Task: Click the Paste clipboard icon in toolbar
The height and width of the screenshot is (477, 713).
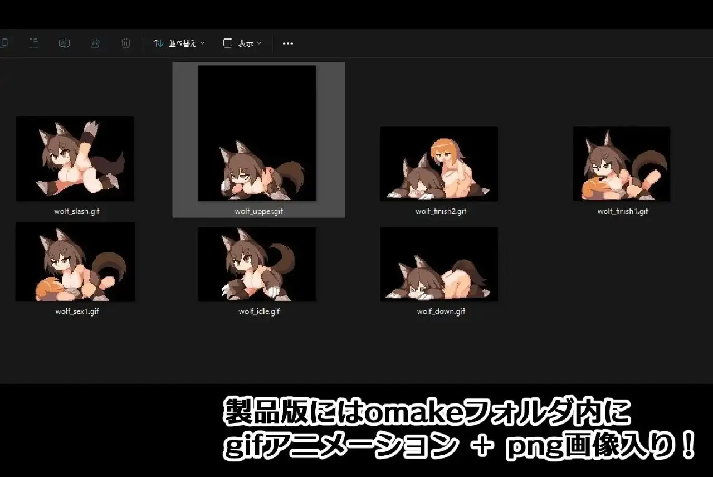Action: 34,43
